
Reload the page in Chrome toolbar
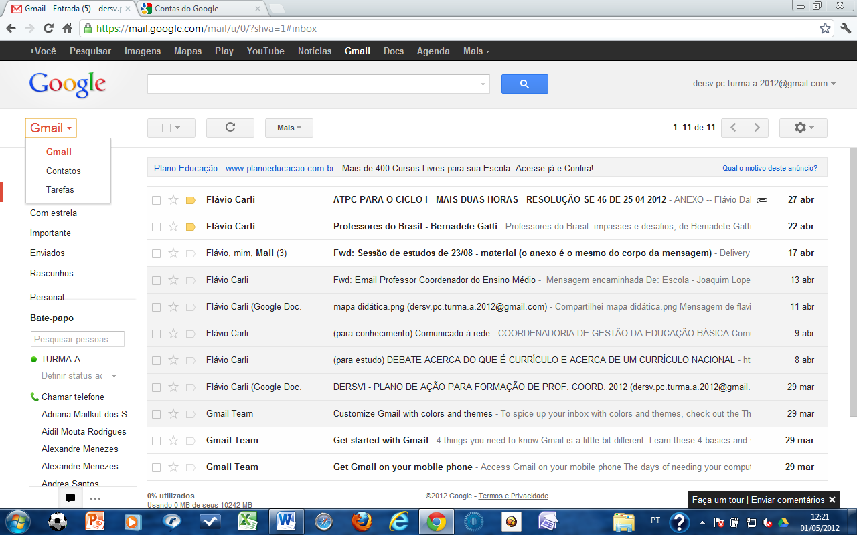(48, 29)
